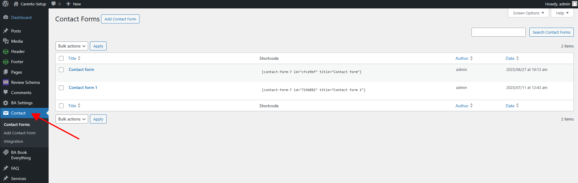Click the Date column header link at top
The height and width of the screenshot is (183, 578).
pos(510,58)
